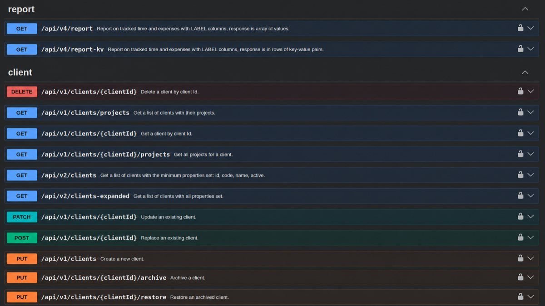The height and width of the screenshot is (306, 545).
Task: Click the lock icon for 'Create a new client'
Action: 520,258
